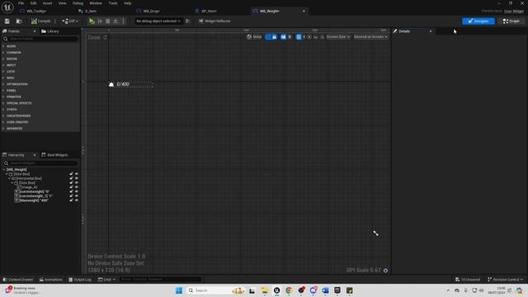Click the Save asset icon
The height and width of the screenshot is (297, 528).
pos(7,21)
